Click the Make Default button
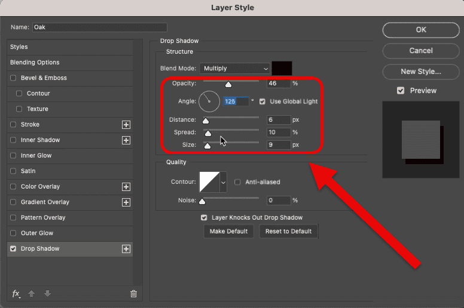The width and height of the screenshot is (464, 308). point(228,232)
